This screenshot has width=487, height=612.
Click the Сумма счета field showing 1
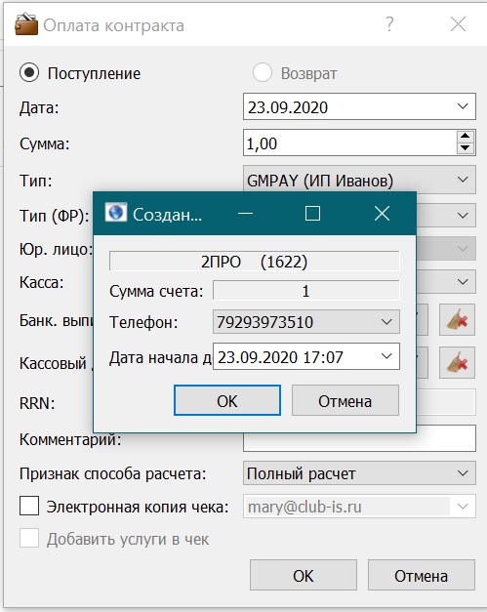[306, 291]
